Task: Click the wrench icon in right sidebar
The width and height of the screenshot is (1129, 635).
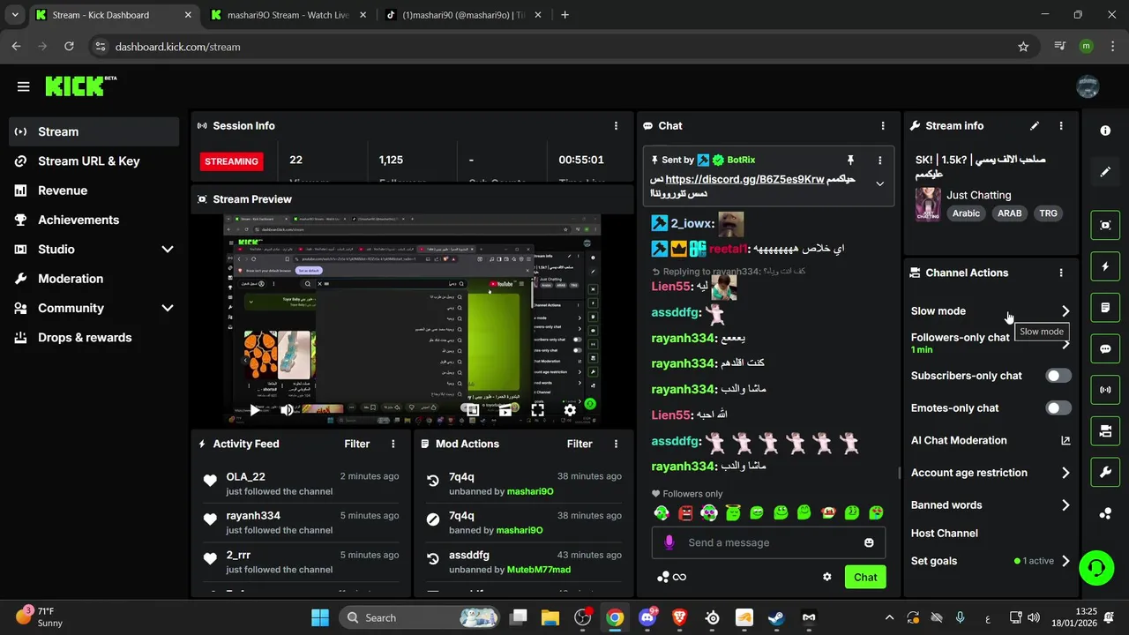Action: 1105,473
